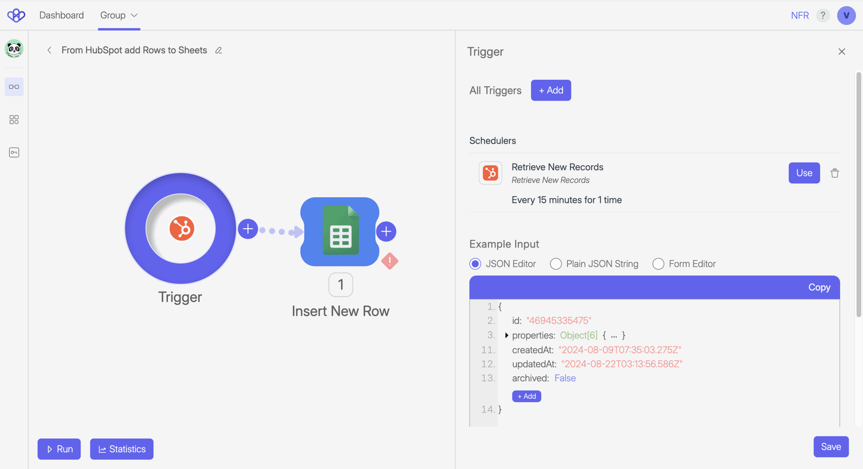The width and height of the screenshot is (863, 469).
Task: Open the credentials key sidebar icon
Action: (14, 153)
